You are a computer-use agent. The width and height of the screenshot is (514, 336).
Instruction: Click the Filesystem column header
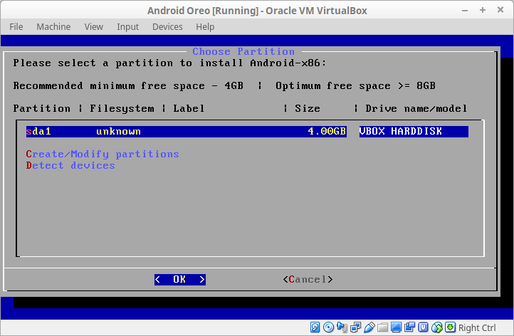122,108
